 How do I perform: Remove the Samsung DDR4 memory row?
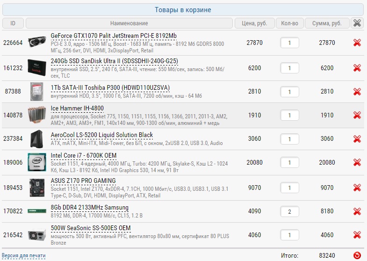[357, 211]
